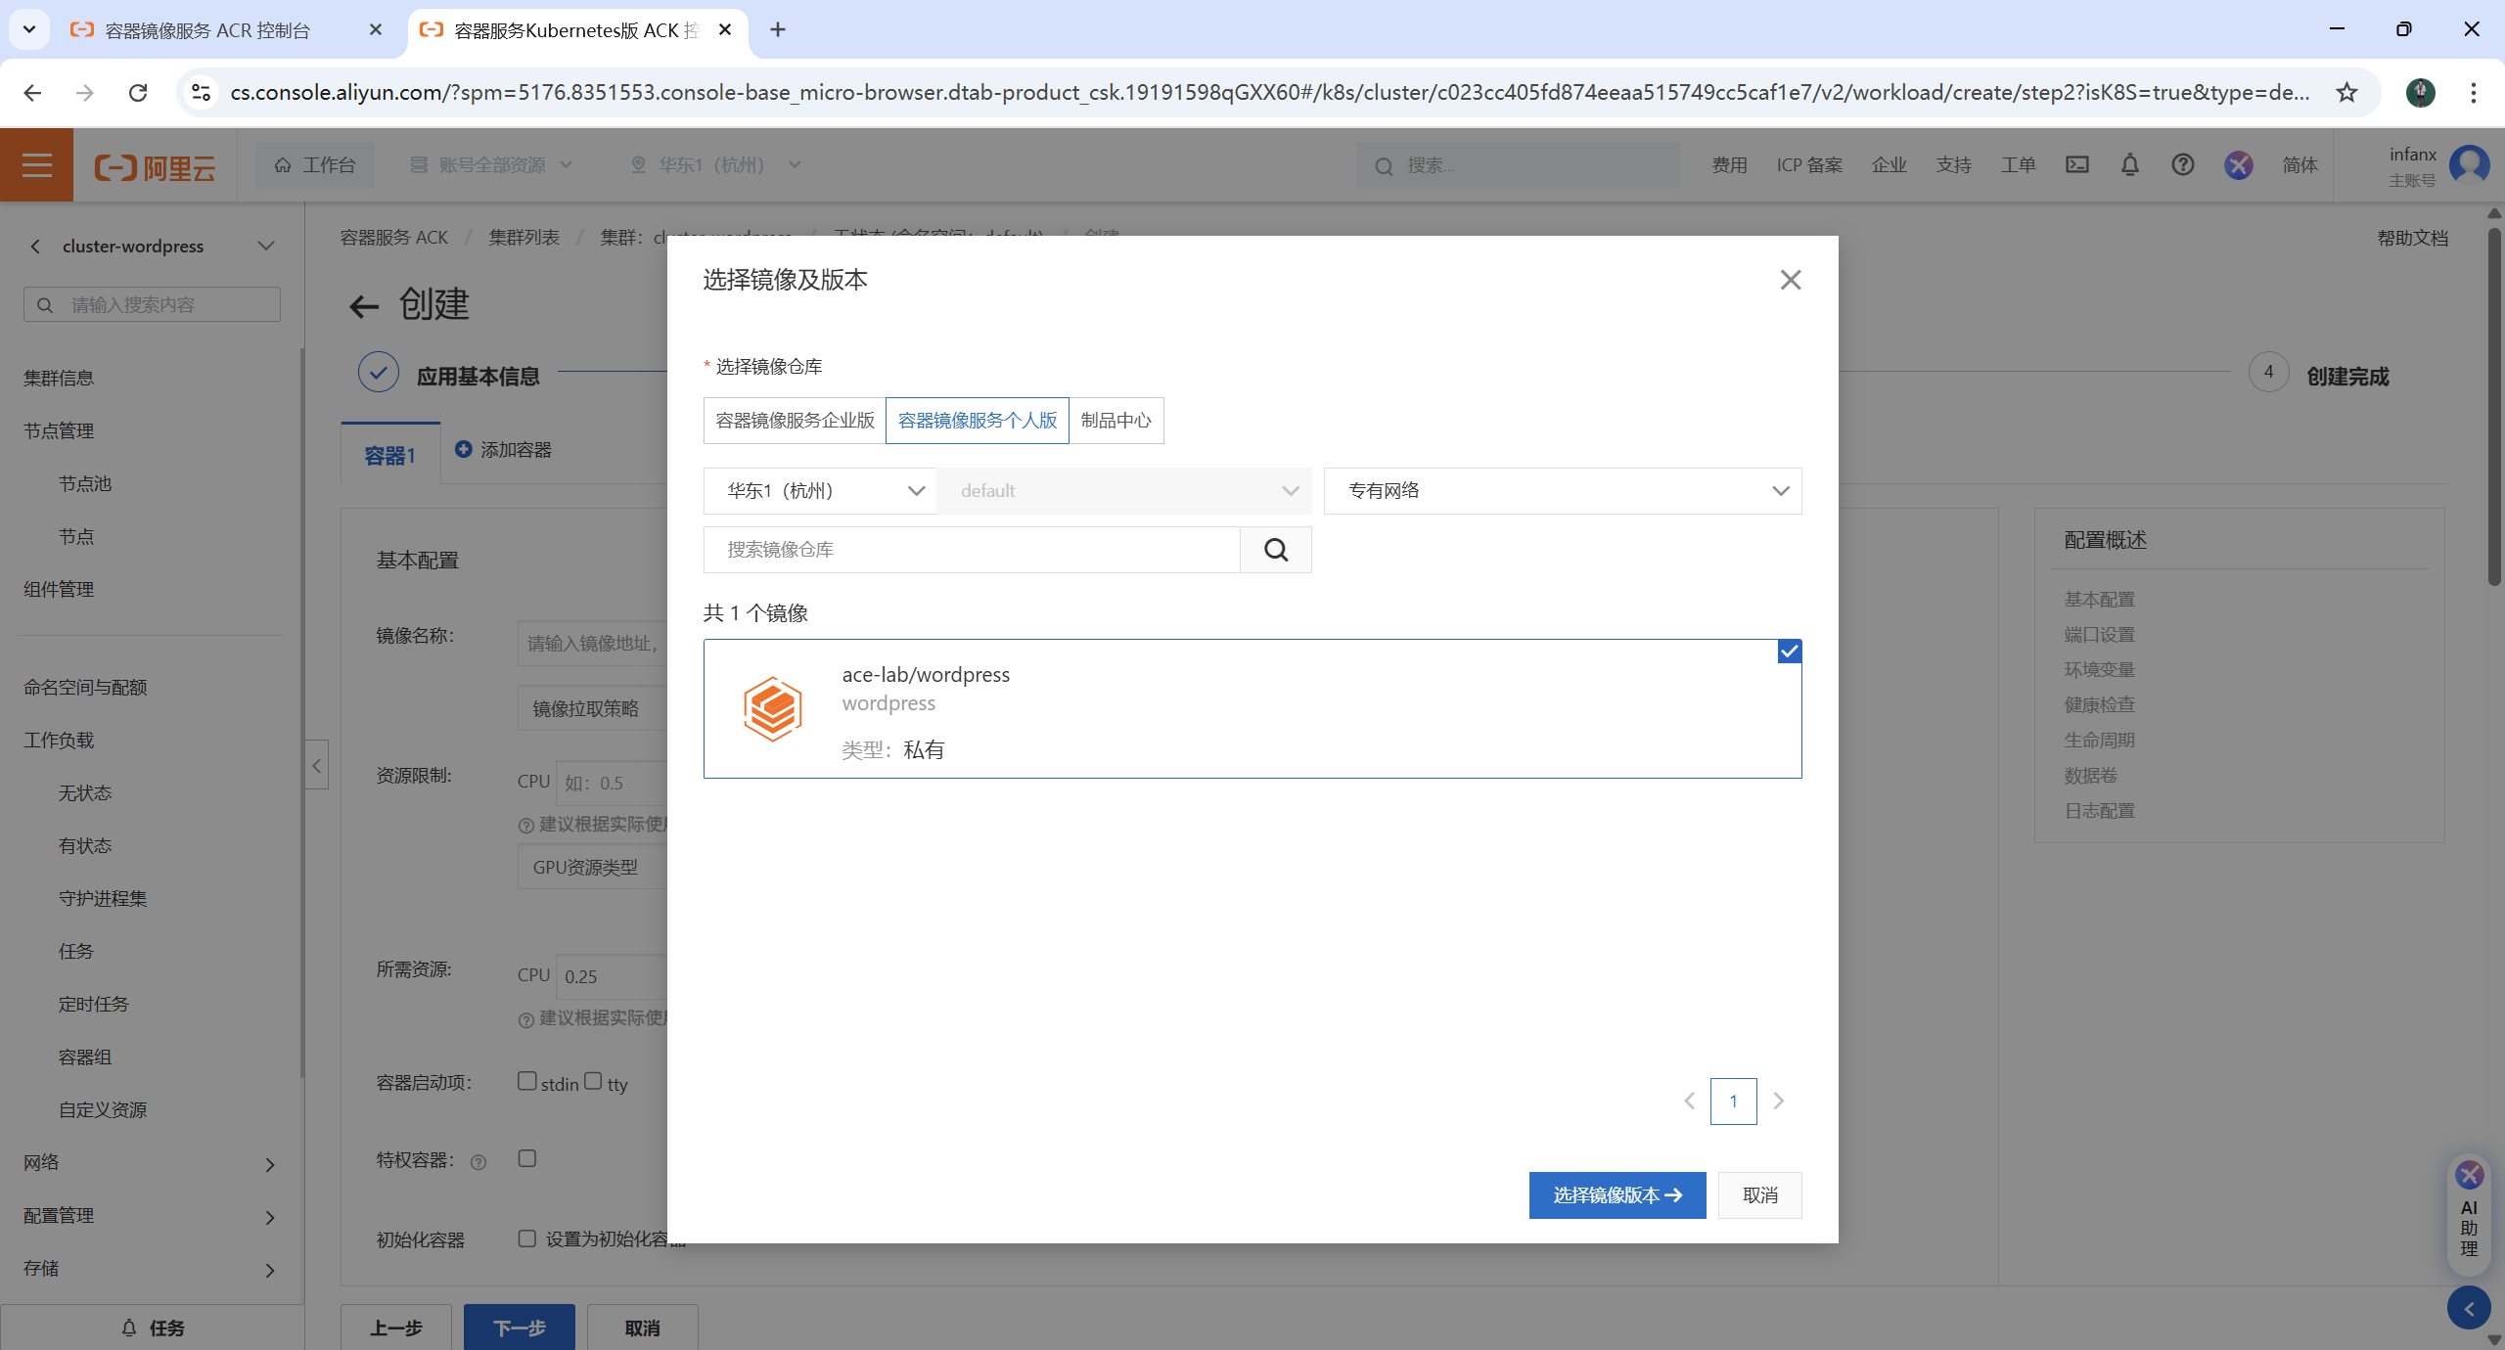Click the purple AI assistant header icon
Screen dimensions: 2505x1350
pos(2238,165)
